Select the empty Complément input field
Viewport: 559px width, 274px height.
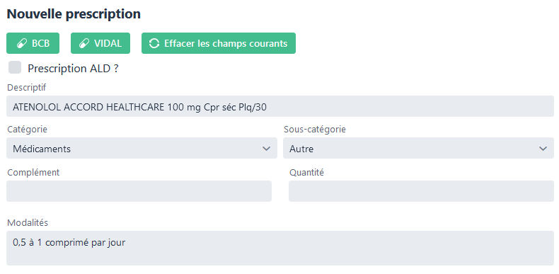click(x=139, y=191)
